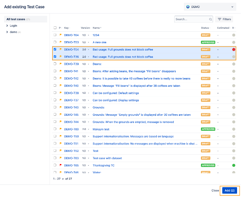Screen dimensions: 241x197
Task: Click the red priority flag of DEMO-T65
Action: (x=60, y=165)
